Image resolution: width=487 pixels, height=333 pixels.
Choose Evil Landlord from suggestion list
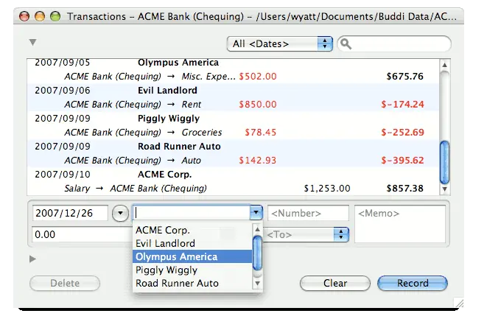tap(192, 243)
